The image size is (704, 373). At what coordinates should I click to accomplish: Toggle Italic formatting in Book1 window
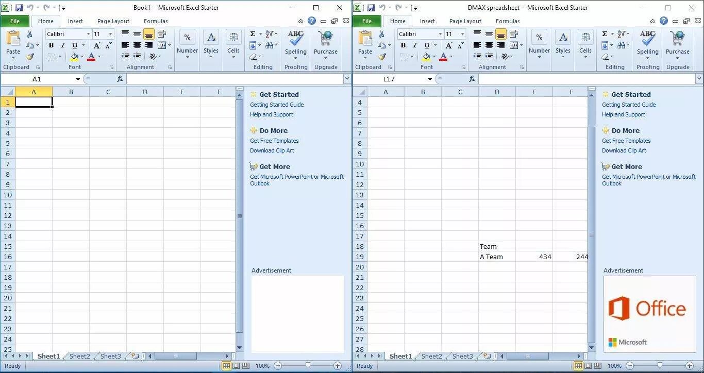point(63,45)
